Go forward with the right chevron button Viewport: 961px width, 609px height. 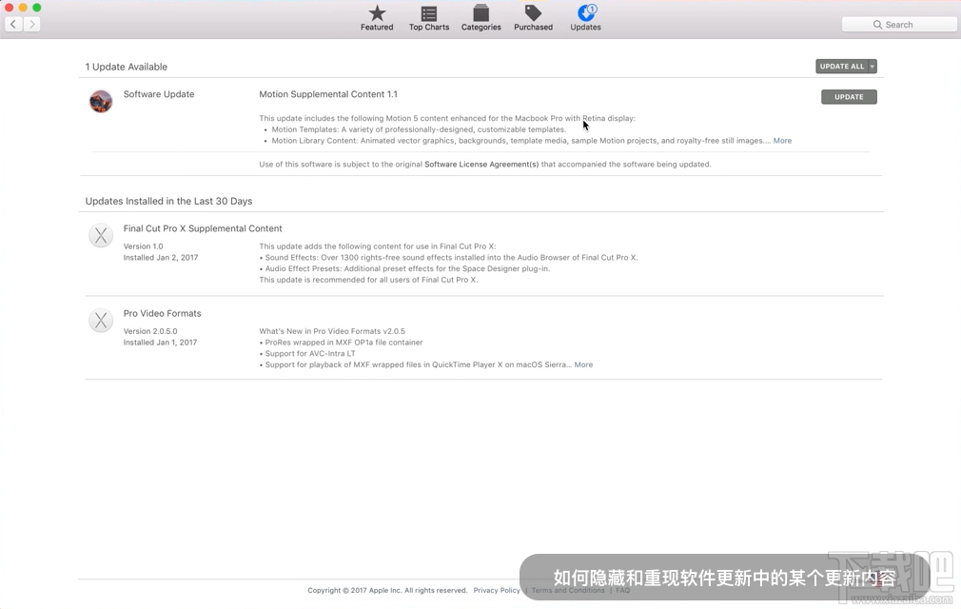click(31, 25)
